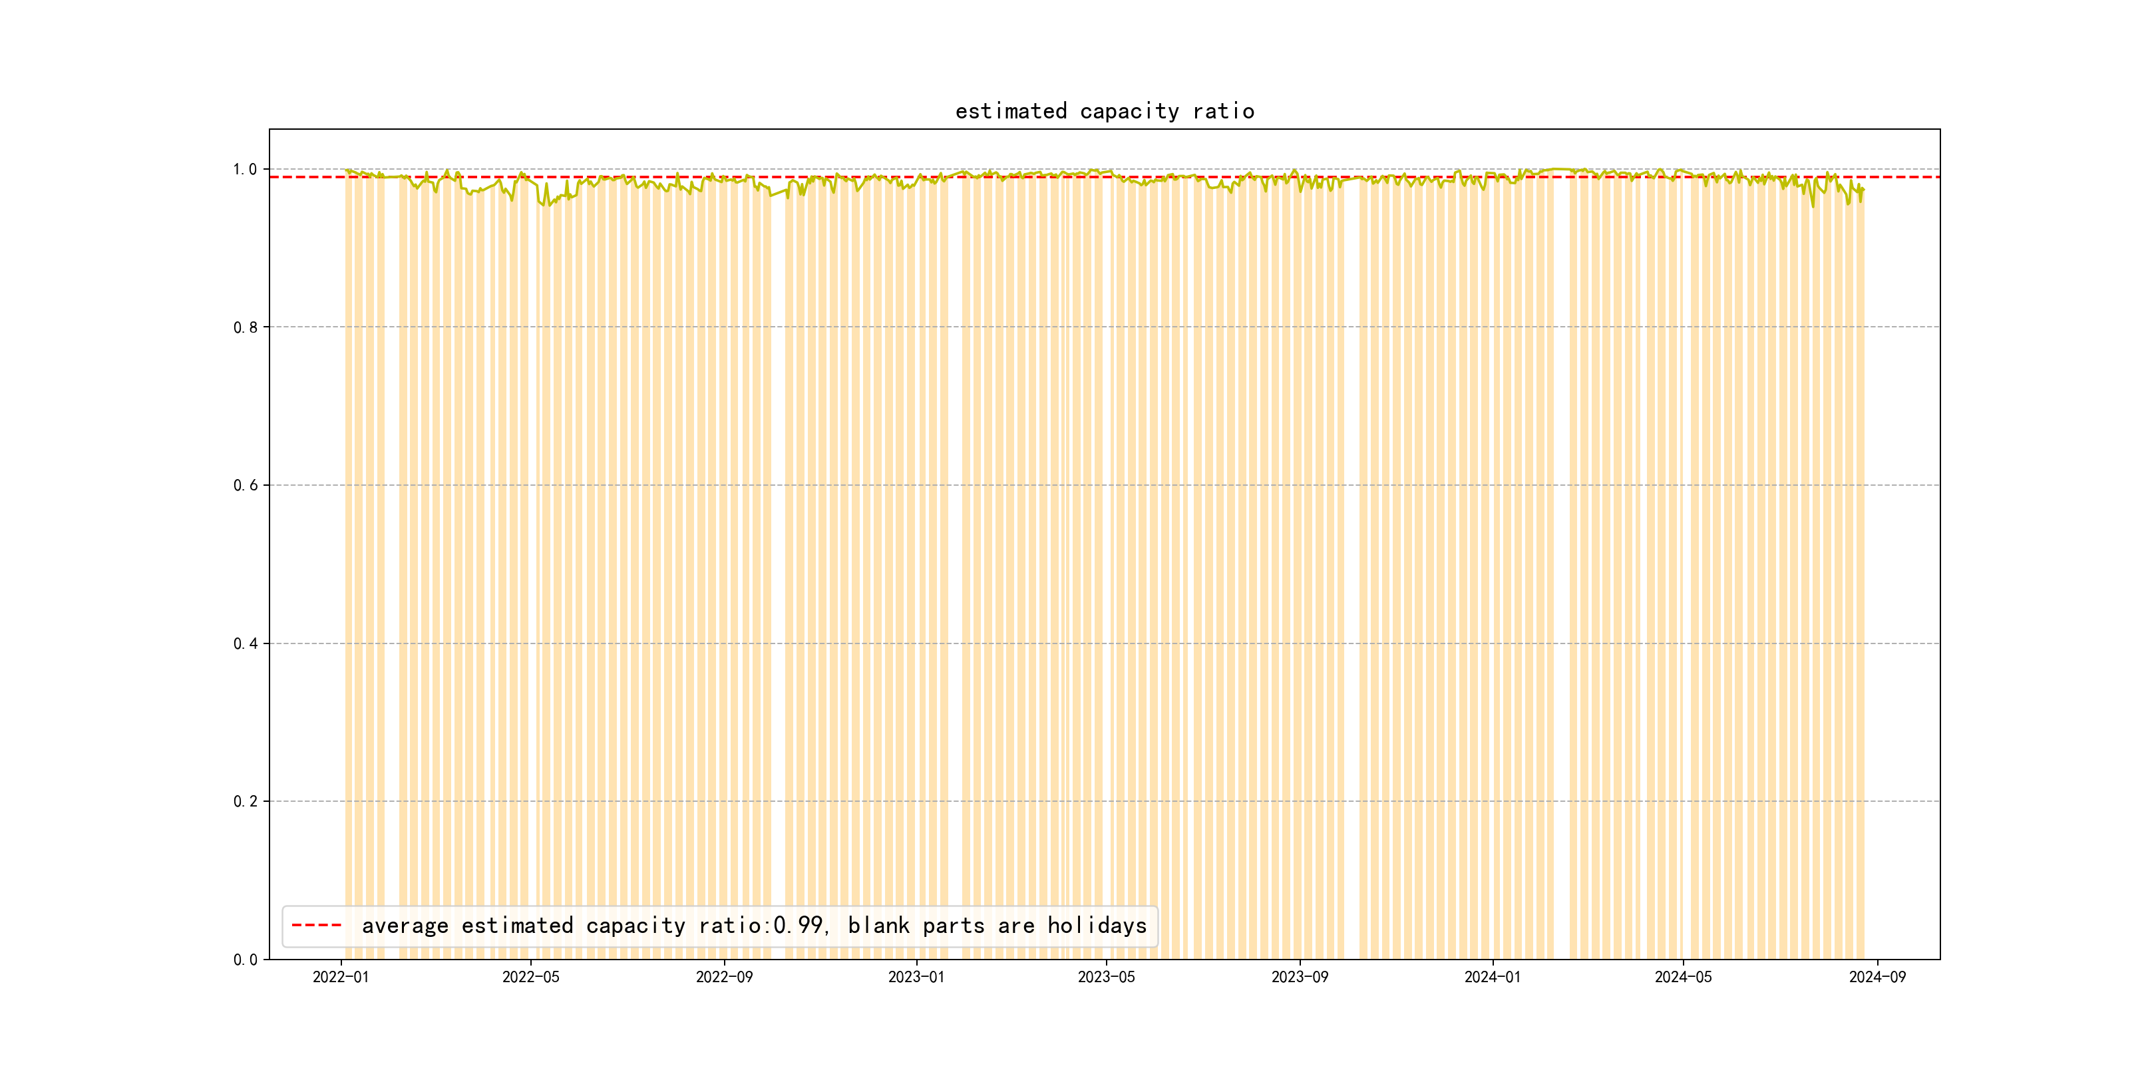2156x1078 pixels.
Task: Click the blank holiday gap before 2022-02
Action: tap(392, 544)
